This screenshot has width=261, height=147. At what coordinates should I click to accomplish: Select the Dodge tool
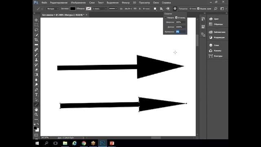[36, 85]
